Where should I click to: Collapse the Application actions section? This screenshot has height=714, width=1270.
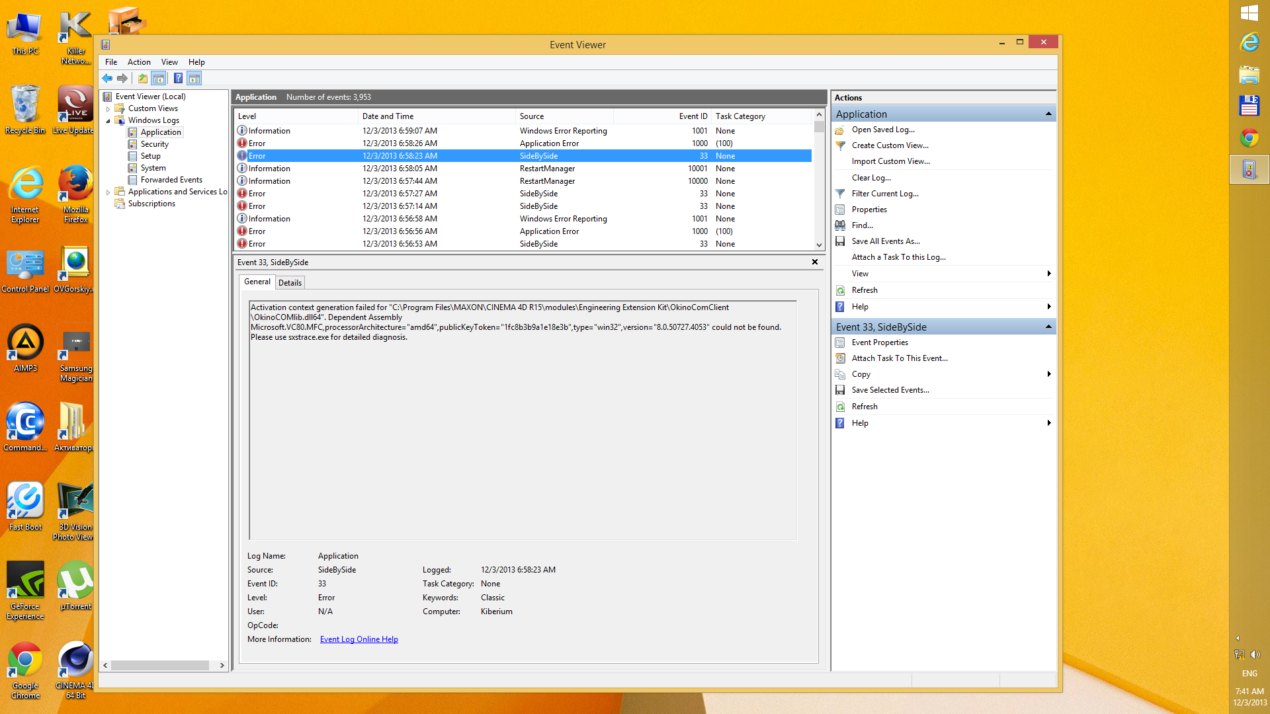(1048, 114)
